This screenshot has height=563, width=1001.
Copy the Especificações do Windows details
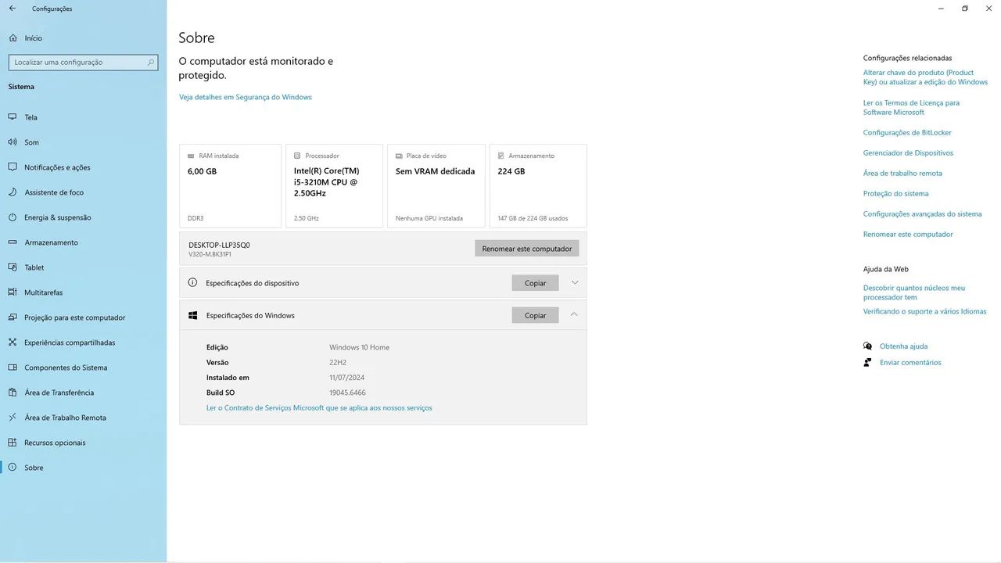click(536, 315)
